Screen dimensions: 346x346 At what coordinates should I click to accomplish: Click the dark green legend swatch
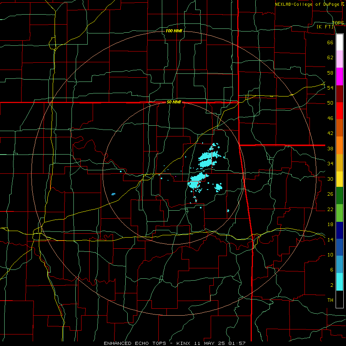339,196
